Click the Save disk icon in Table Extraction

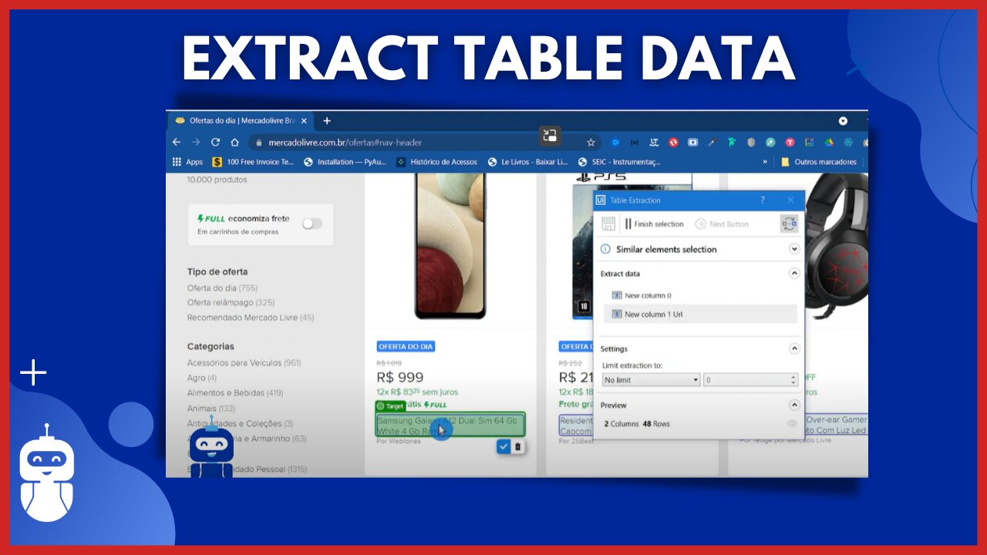pos(608,224)
